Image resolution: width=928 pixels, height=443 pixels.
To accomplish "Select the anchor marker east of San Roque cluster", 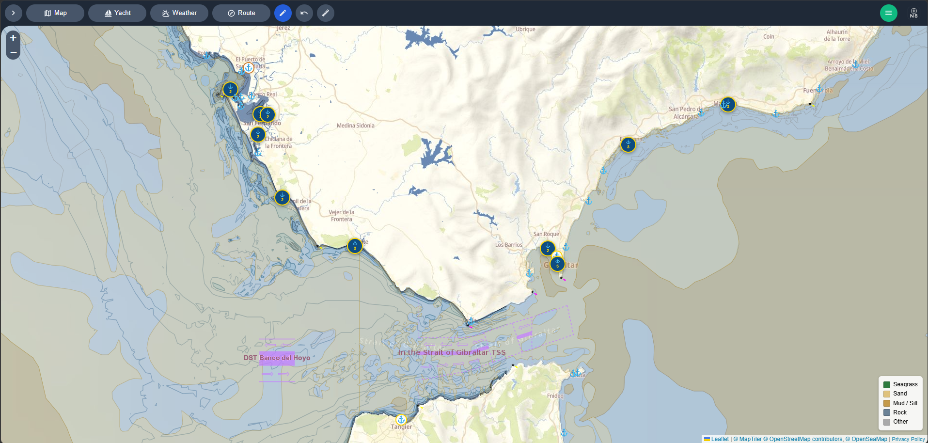I will (x=566, y=247).
